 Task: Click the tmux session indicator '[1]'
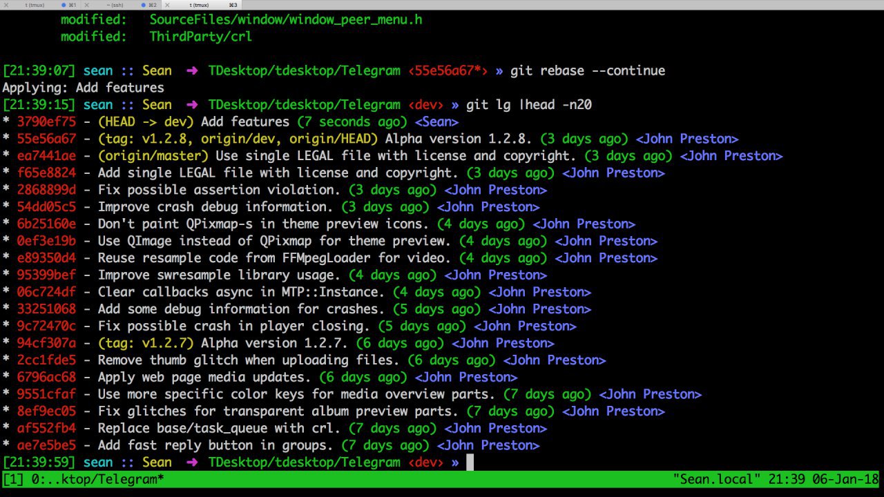pos(13,479)
